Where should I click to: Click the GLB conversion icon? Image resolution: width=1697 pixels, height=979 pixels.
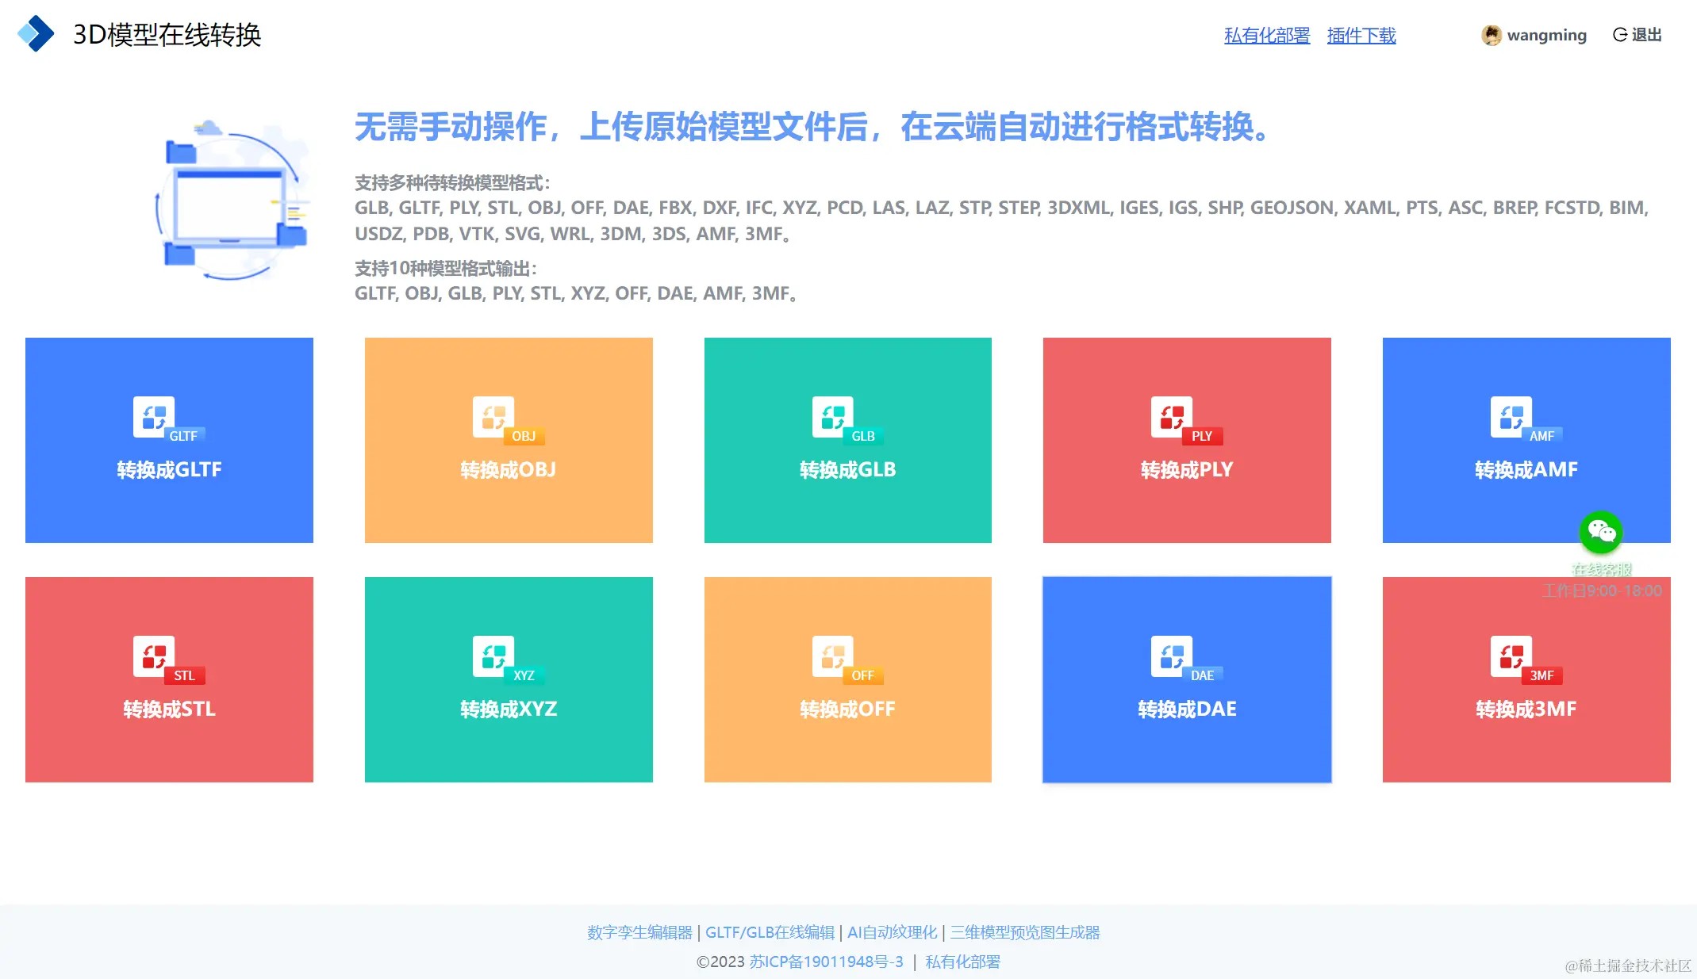[833, 417]
